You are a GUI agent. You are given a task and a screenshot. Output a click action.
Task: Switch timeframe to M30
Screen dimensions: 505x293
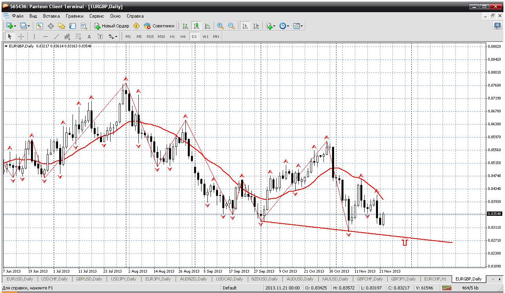(x=161, y=36)
